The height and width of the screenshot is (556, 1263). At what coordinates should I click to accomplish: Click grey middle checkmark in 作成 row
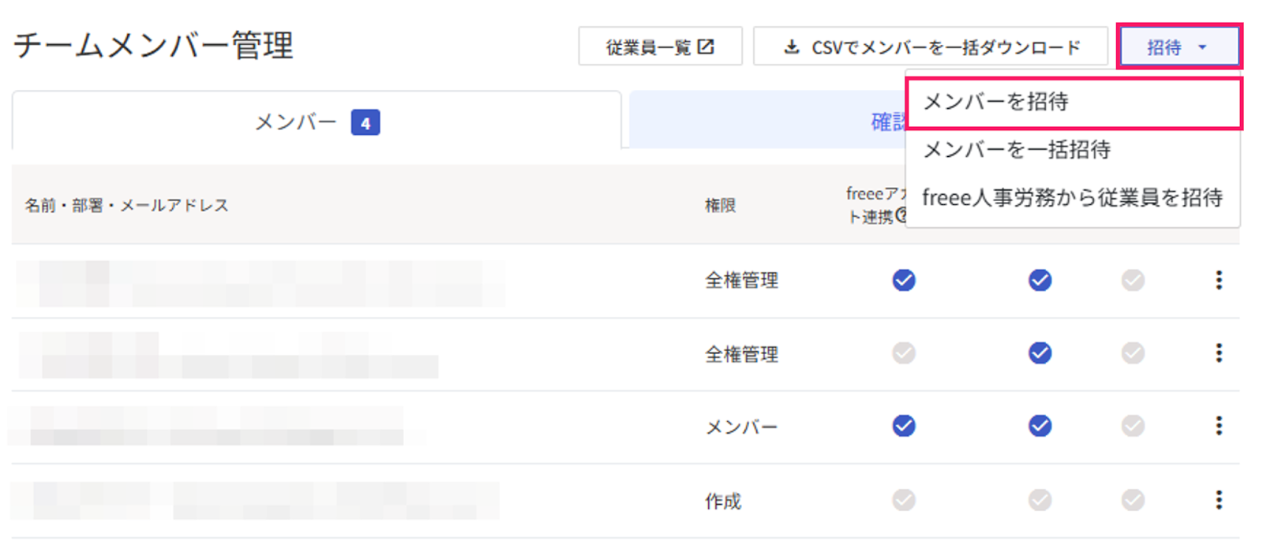coord(1040,499)
